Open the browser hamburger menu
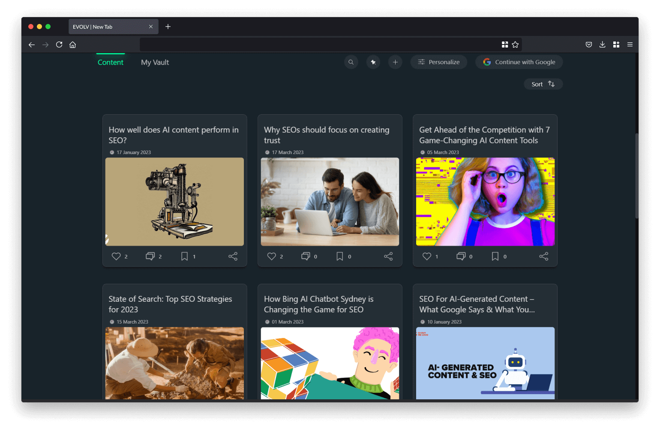Viewport: 660px width, 428px height. point(630,45)
